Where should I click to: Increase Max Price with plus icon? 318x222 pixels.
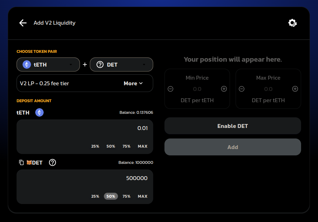[295, 89]
